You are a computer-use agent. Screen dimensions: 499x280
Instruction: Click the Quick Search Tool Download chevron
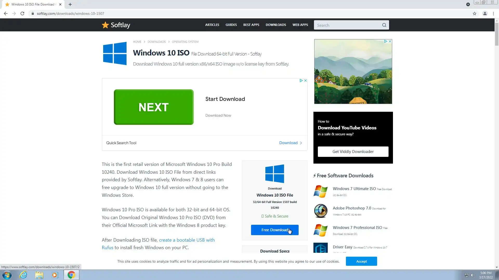[301, 143]
